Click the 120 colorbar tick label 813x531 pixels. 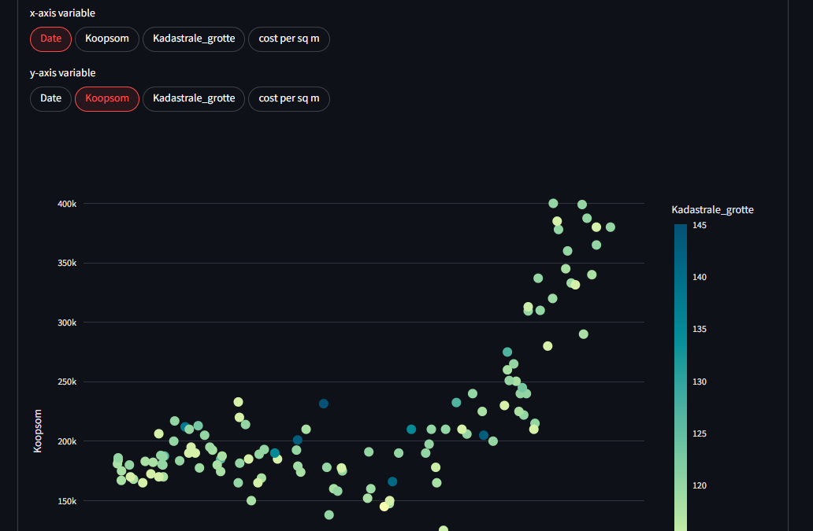point(699,485)
